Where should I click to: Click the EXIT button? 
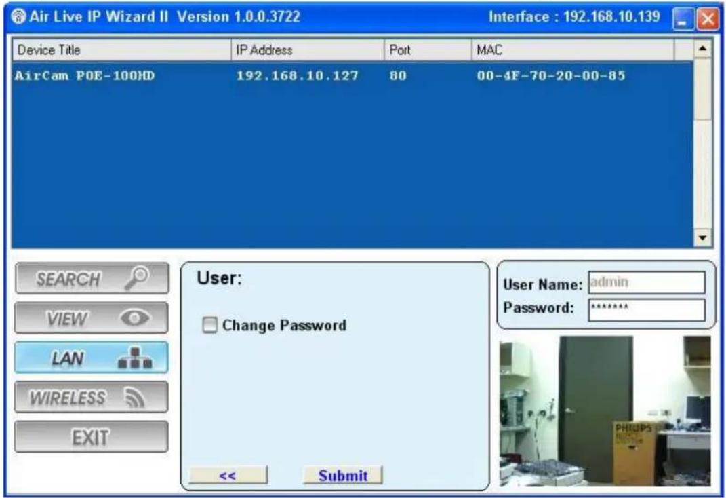(x=92, y=437)
